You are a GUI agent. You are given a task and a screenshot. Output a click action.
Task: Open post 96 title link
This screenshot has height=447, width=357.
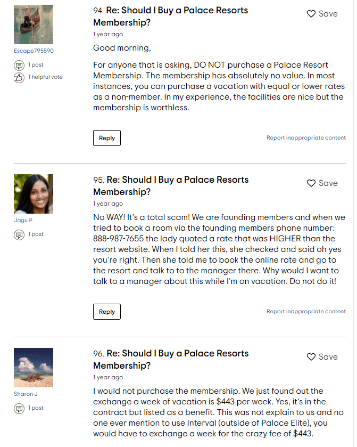(170, 359)
